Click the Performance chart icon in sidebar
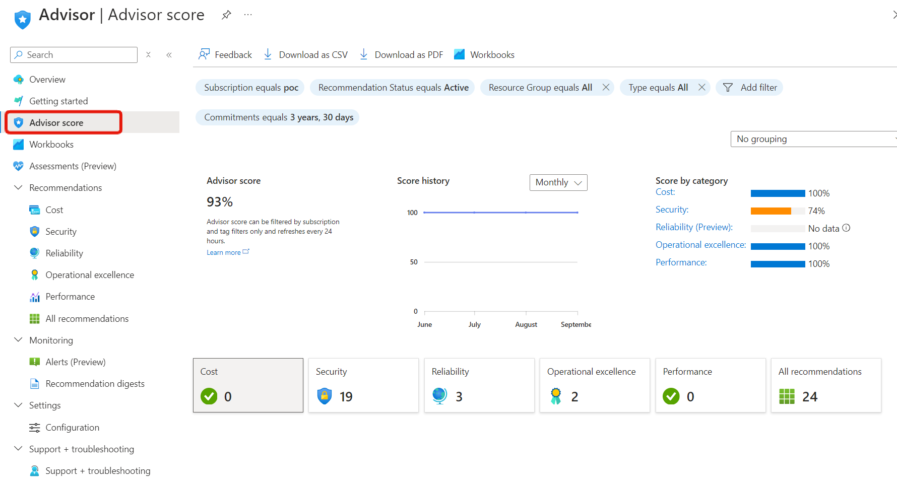Screen dimensions: 897x485 click(35, 297)
